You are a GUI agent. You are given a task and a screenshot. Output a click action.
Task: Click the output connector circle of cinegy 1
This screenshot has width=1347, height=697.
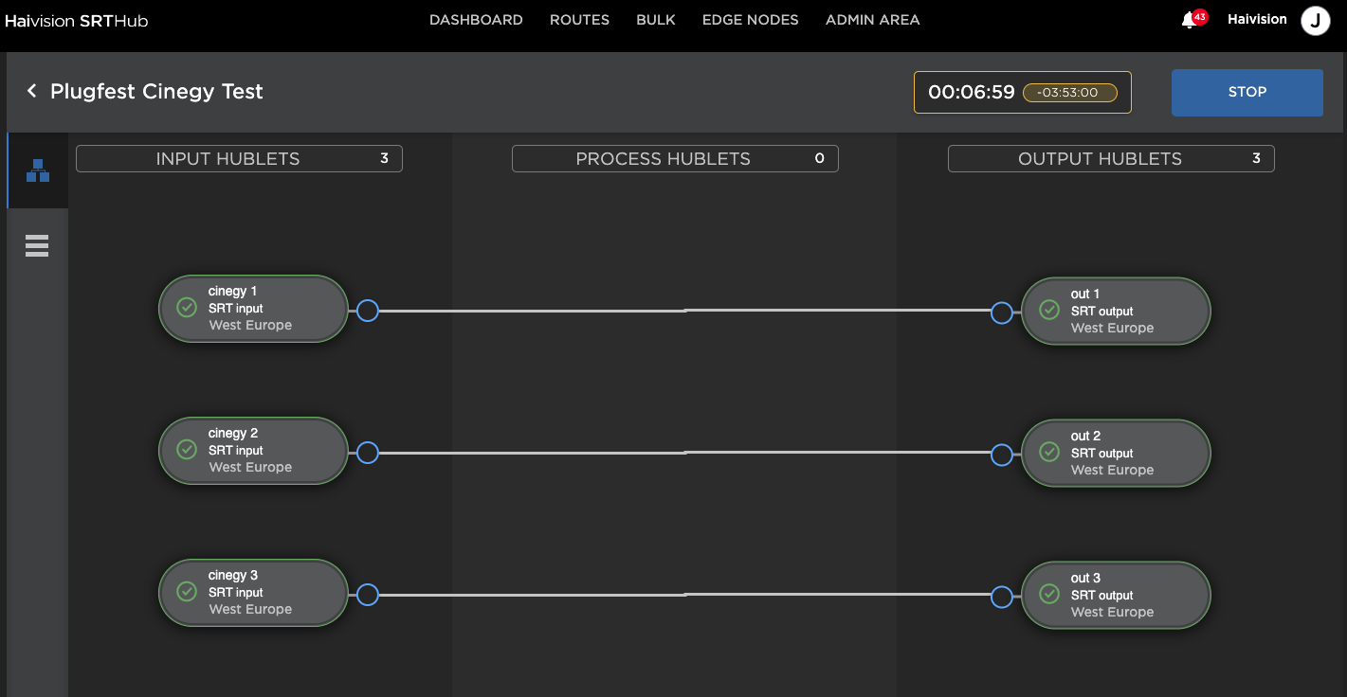368,311
